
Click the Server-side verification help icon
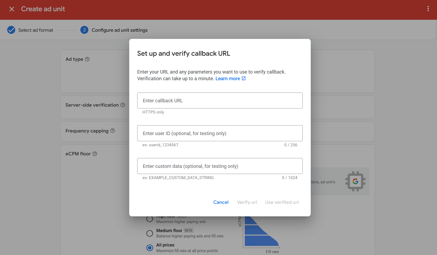[123, 105]
